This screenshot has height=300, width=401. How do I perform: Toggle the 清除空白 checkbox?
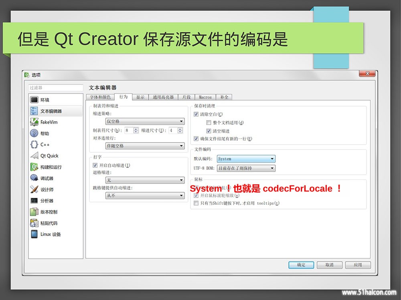(x=196, y=114)
